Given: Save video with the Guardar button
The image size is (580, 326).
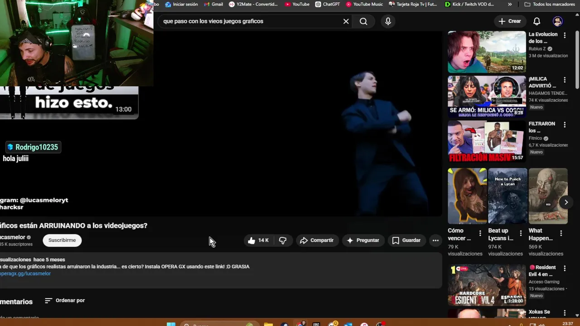Looking at the screenshot, I should pos(406,240).
